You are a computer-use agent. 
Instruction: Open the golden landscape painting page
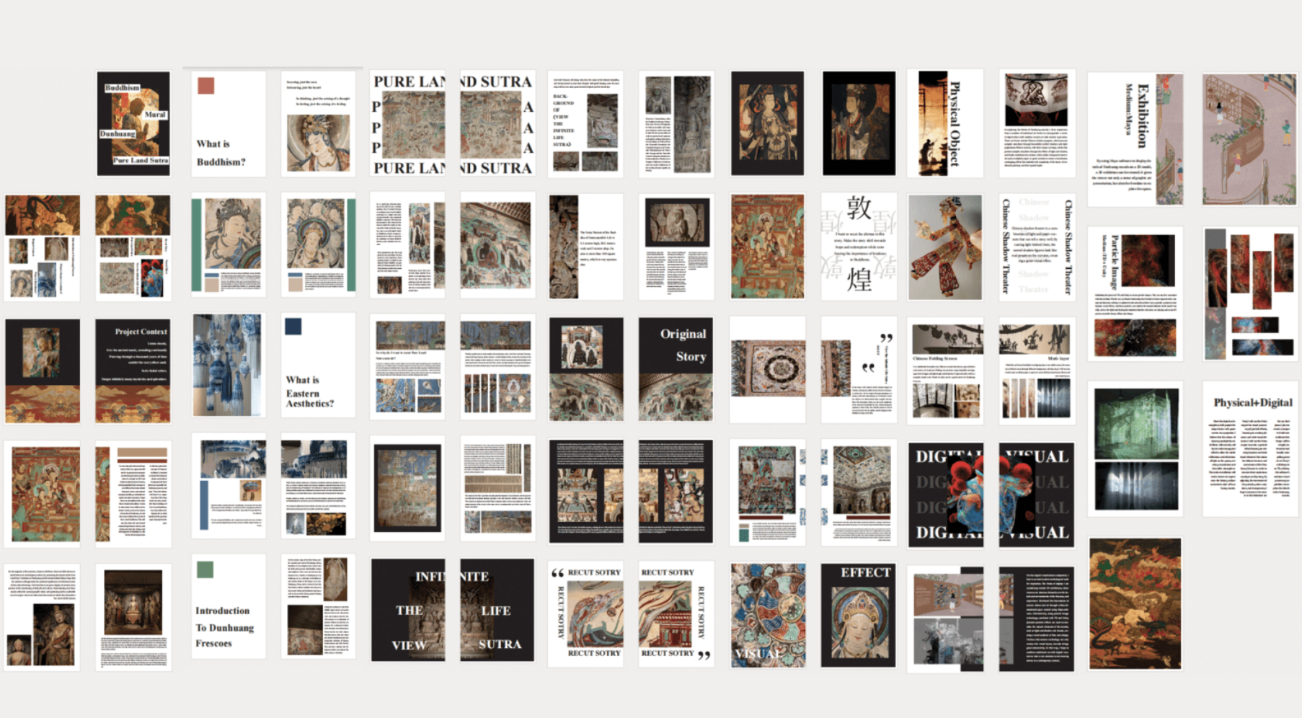(x=1135, y=604)
